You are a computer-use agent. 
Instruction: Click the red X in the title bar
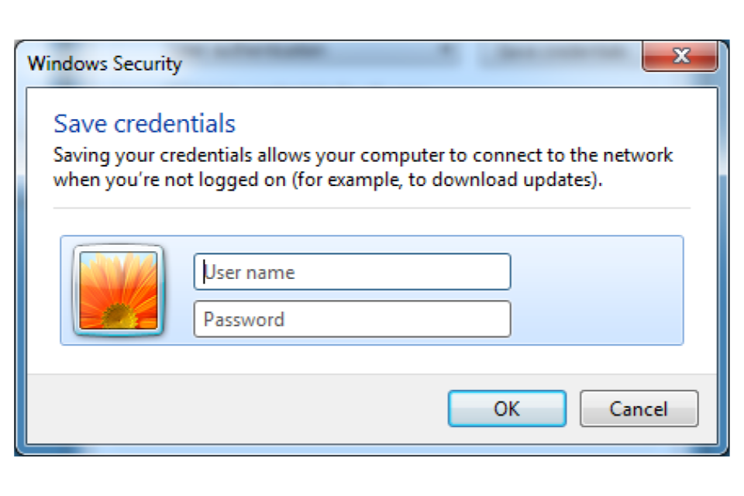680,56
